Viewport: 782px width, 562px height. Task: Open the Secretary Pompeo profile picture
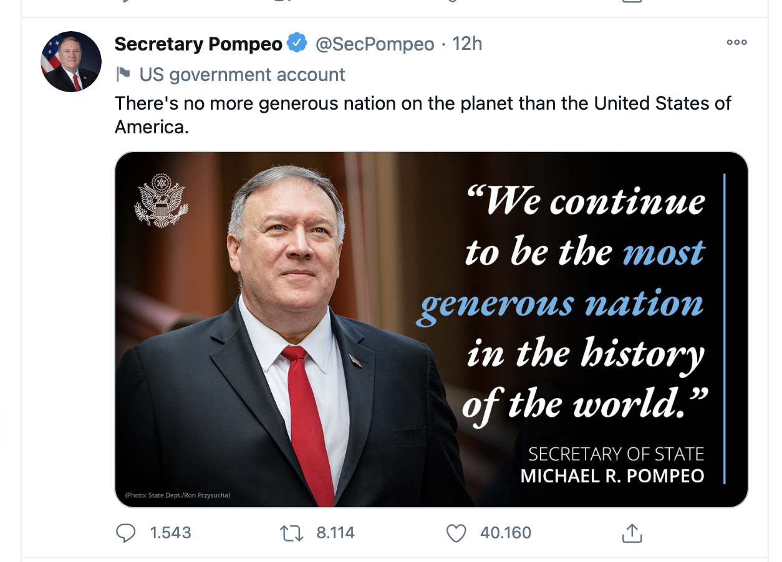tap(71, 62)
